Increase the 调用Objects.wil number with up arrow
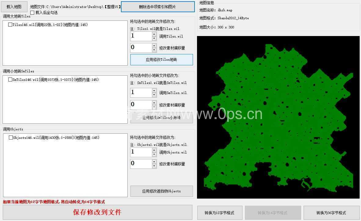The image size is (361, 221). pyautogui.click(x=154, y=150)
